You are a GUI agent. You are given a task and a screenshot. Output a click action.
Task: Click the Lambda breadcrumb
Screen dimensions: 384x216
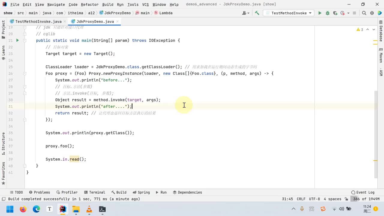[x=163, y=13]
